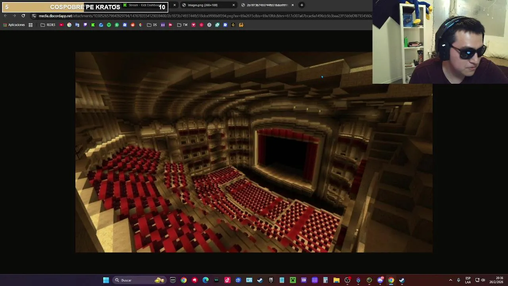This screenshot has width=508, height=286.
Task: Open Minecraft from the taskbar
Action: [x=292, y=280]
